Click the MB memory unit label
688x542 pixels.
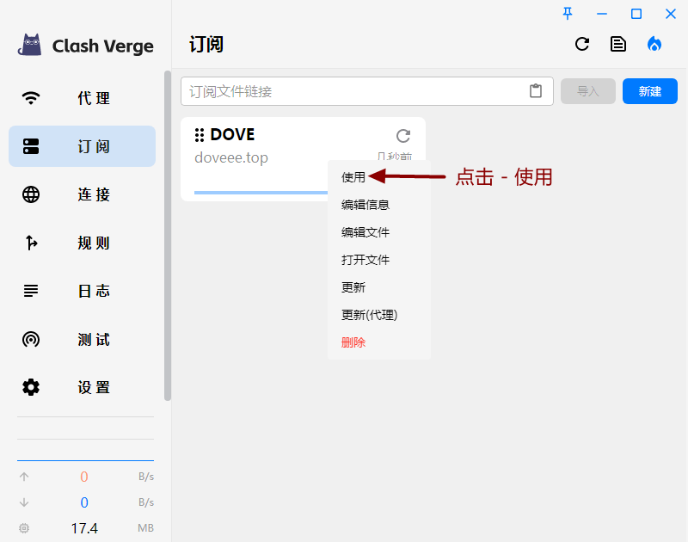point(145,528)
